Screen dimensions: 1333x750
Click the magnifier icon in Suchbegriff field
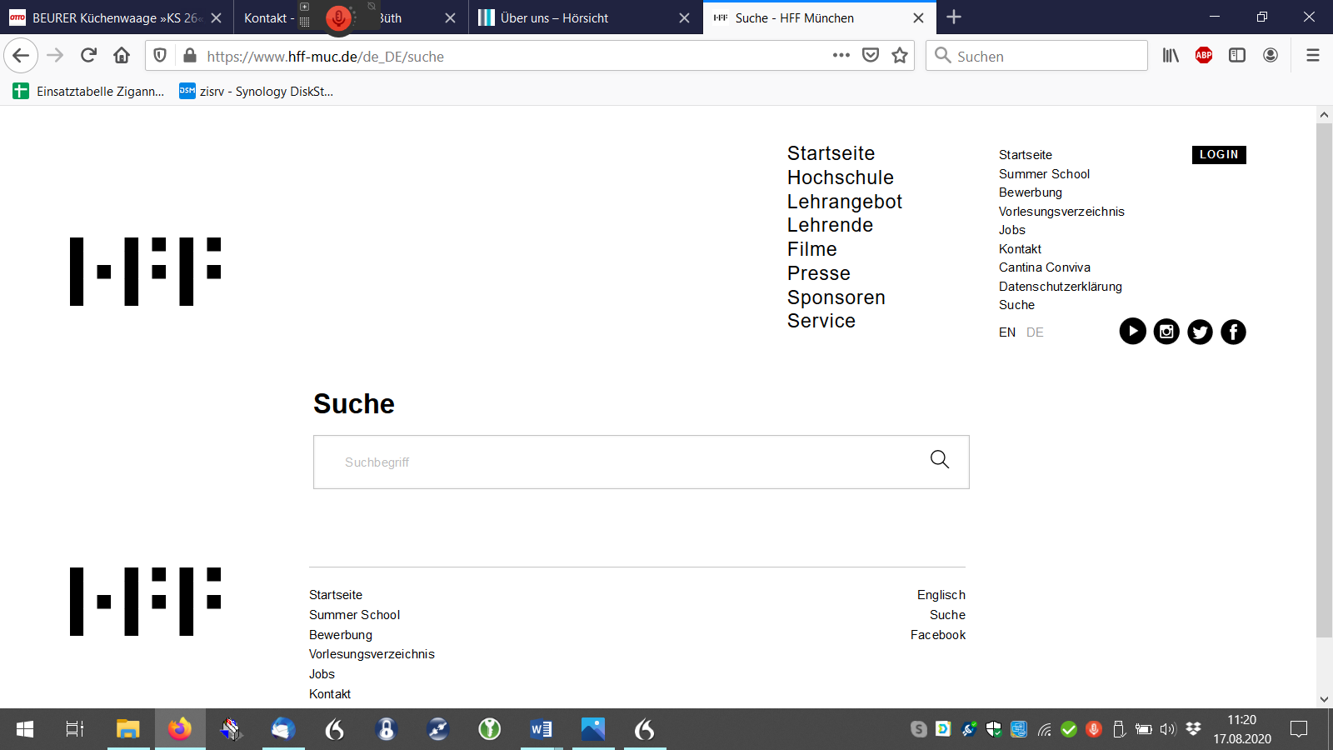940,459
